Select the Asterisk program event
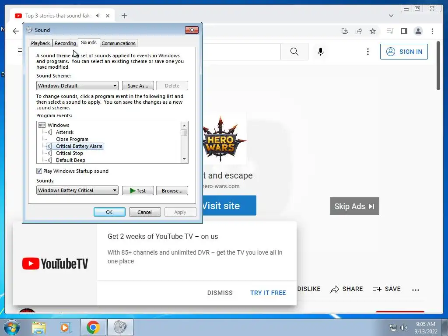 pos(65,132)
